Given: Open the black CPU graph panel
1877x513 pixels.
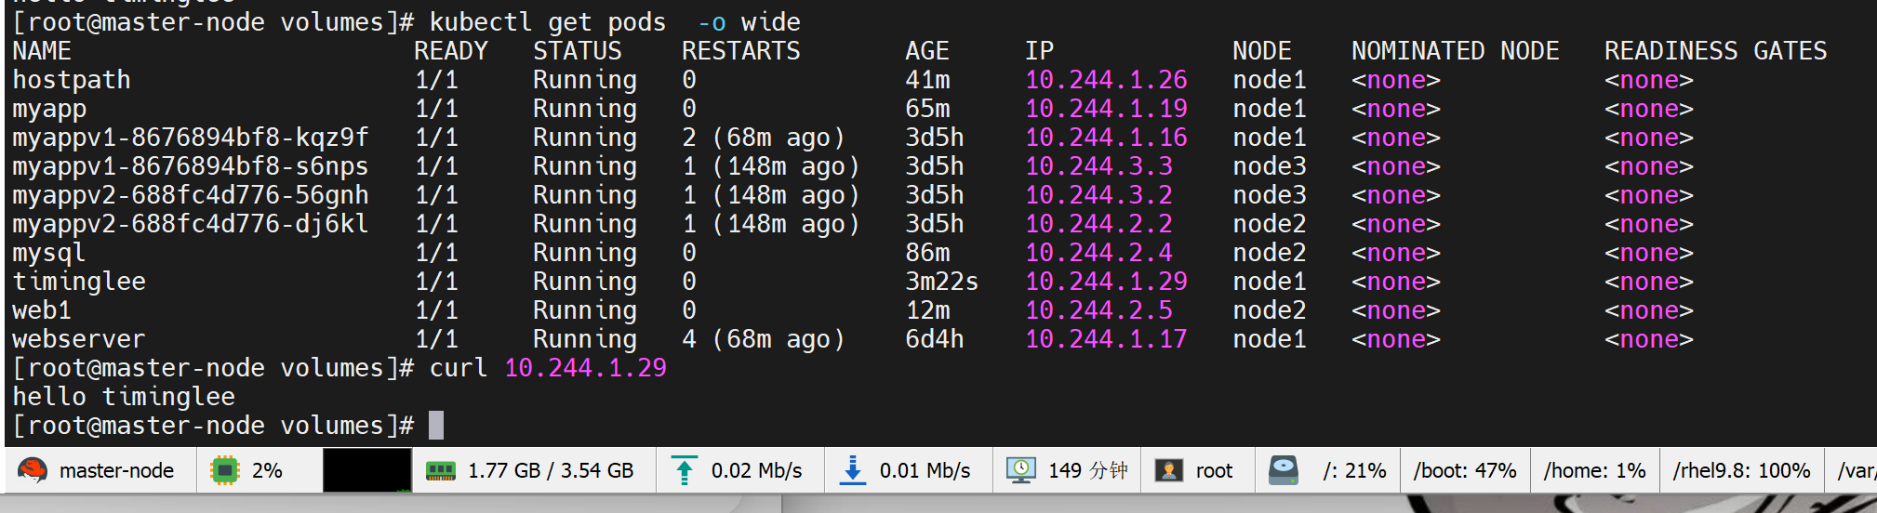Looking at the screenshot, I should pos(366,470).
